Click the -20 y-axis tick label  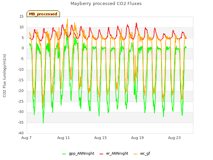[21, 91]
